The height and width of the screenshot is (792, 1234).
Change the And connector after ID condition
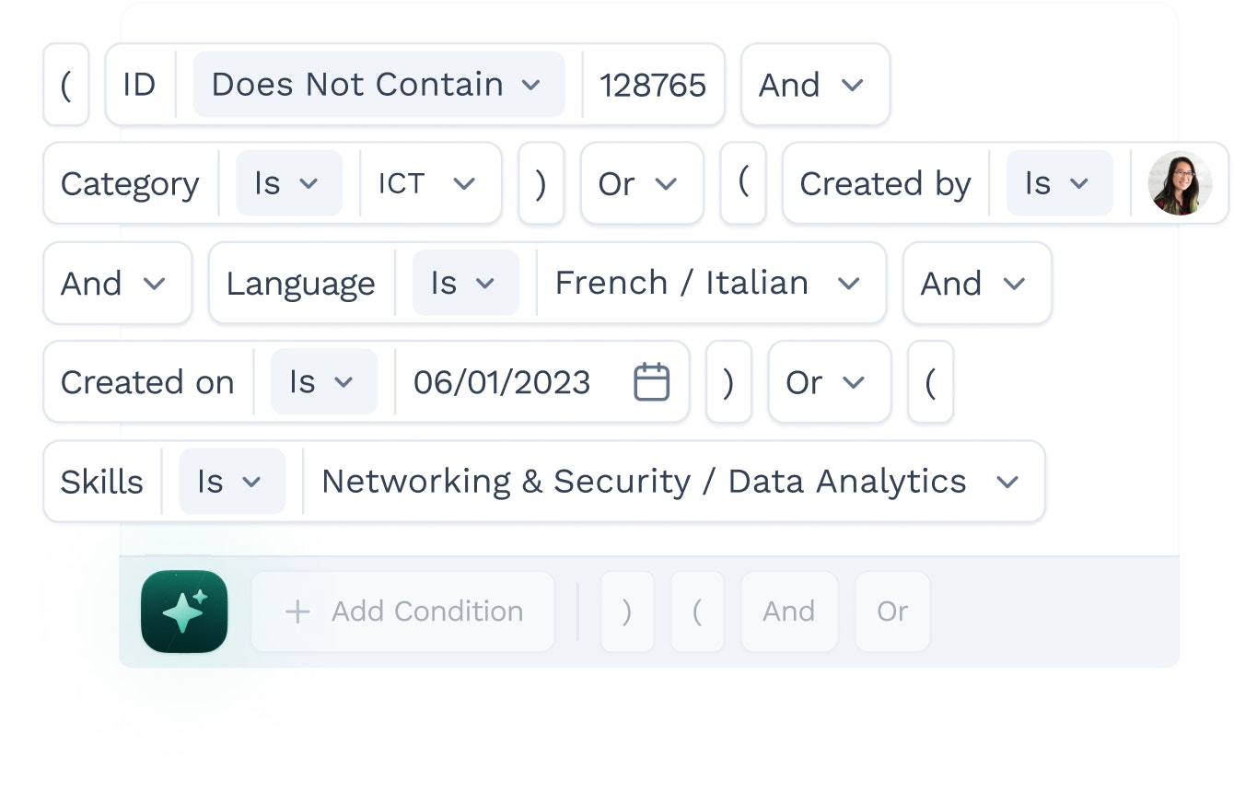(815, 85)
